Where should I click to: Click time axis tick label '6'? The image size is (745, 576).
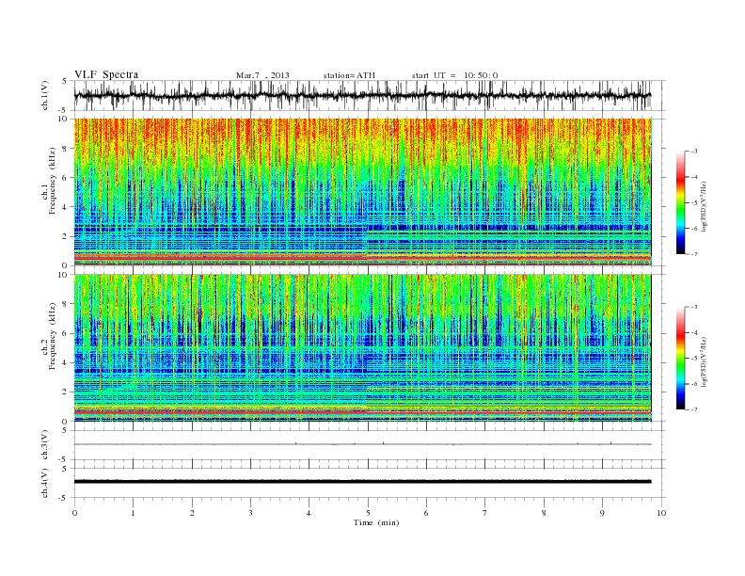[426, 513]
